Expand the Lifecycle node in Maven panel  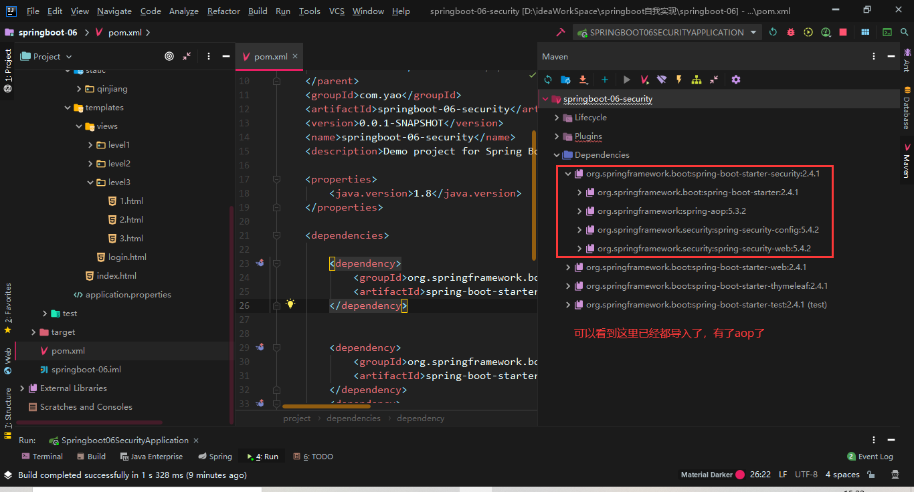tap(557, 118)
